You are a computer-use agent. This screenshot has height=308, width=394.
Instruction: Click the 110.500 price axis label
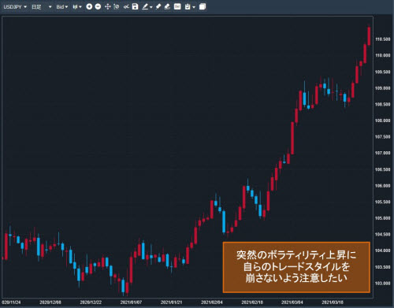[383, 39]
